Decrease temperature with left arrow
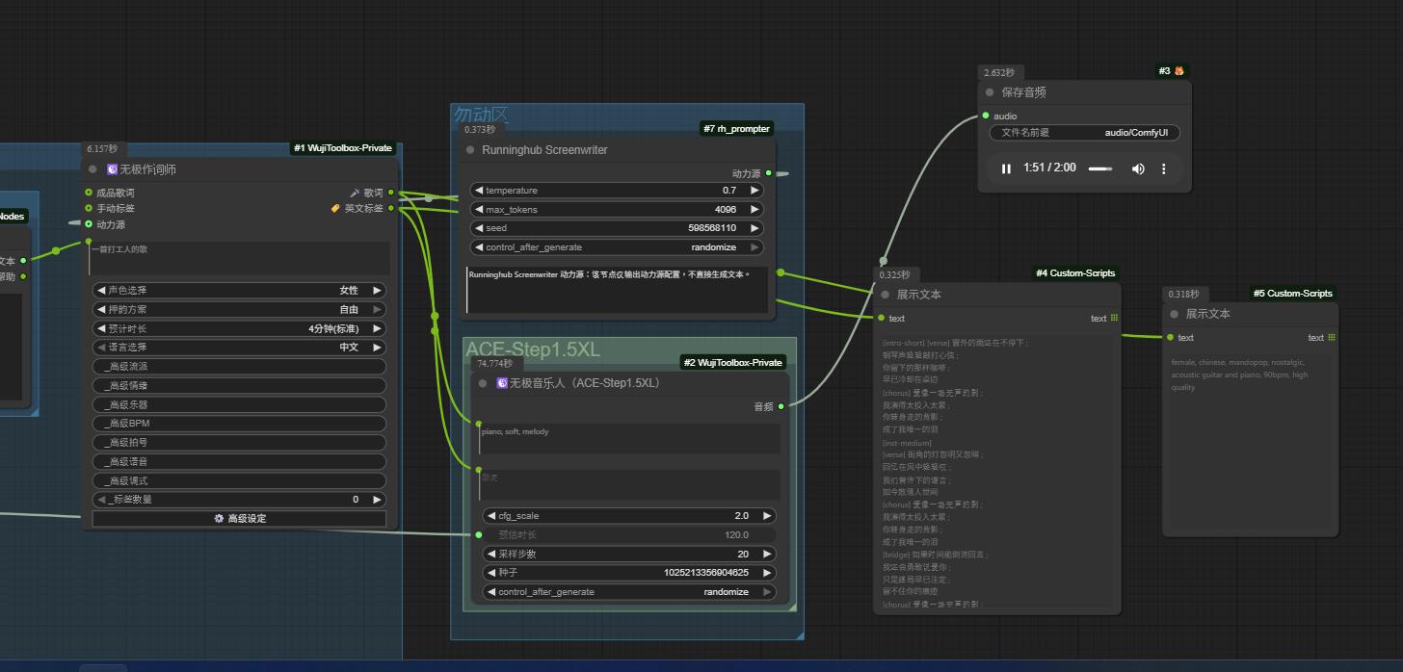Screen dimensions: 1403x672 [479, 191]
